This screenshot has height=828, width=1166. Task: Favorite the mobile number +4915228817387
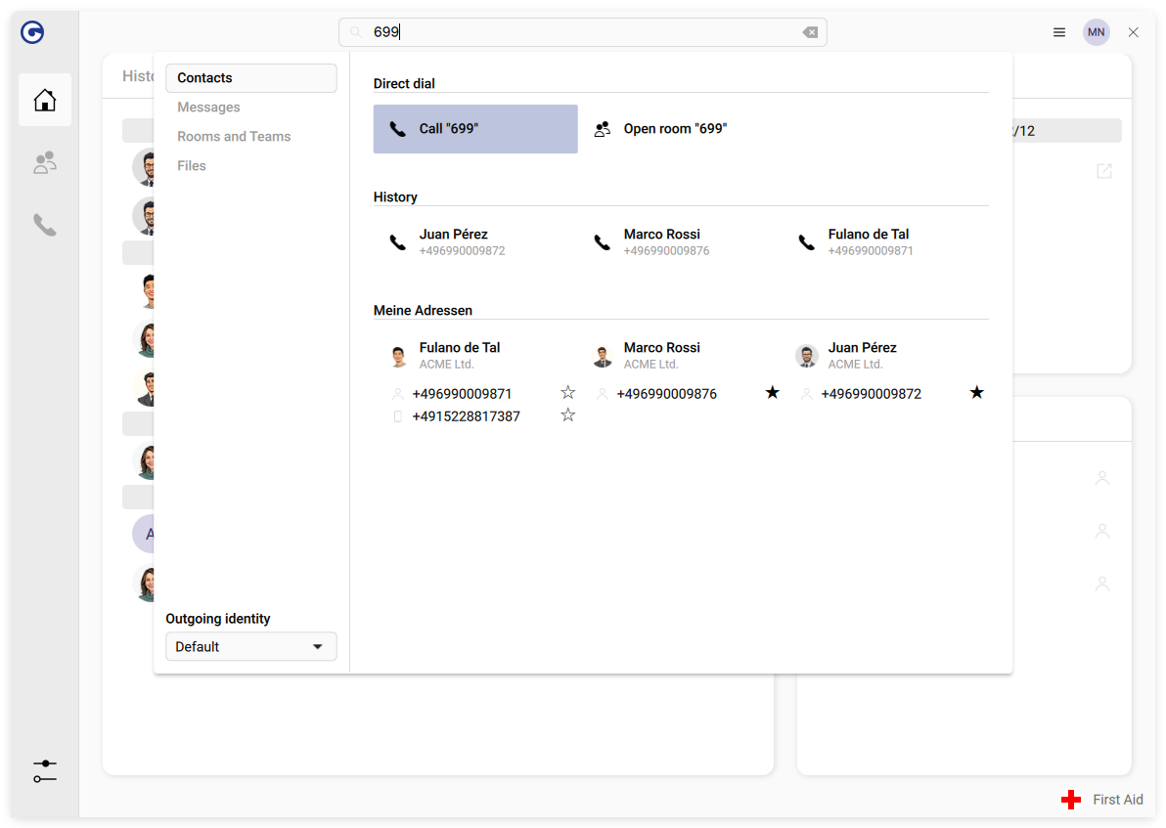pyautogui.click(x=568, y=415)
